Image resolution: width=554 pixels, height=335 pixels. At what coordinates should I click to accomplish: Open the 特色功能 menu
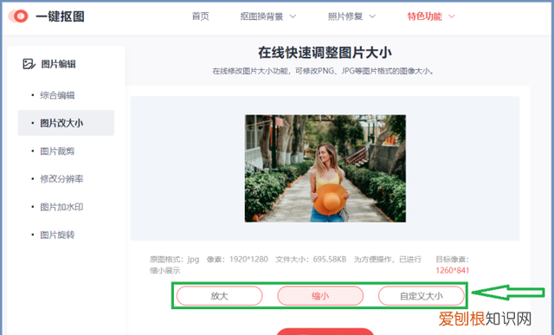coord(424,16)
